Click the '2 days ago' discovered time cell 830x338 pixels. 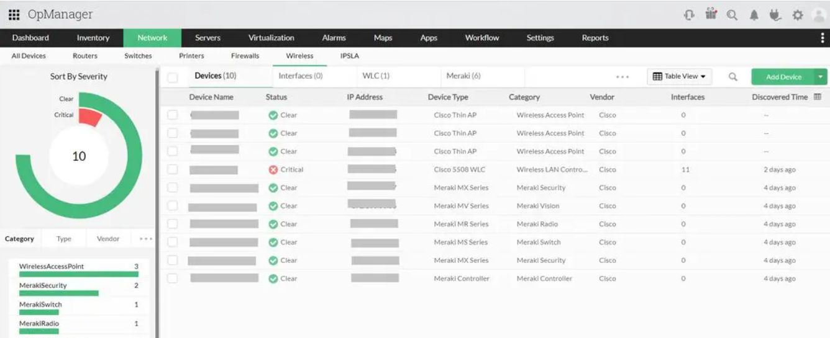(x=780, y=169)
